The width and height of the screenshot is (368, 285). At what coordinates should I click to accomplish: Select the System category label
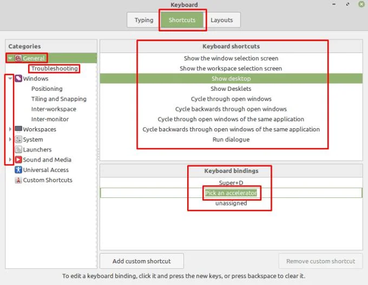[33, 140]
